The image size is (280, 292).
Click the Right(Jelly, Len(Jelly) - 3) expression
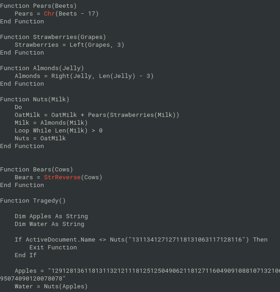pyautogui.click(x=102, y=76)
